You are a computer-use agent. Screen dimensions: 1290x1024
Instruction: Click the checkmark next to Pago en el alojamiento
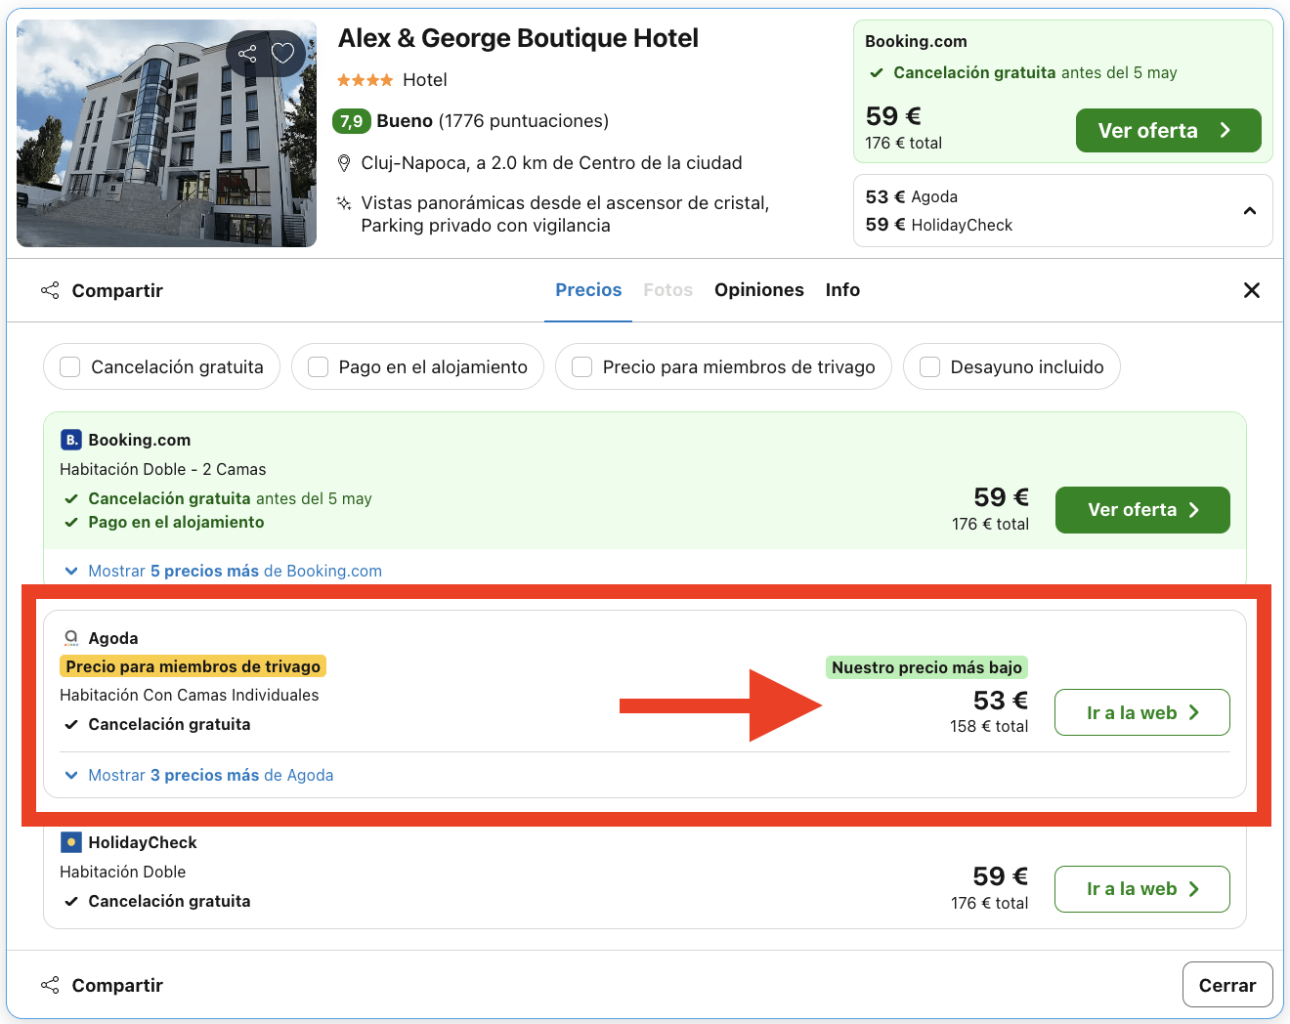point(71,523)
